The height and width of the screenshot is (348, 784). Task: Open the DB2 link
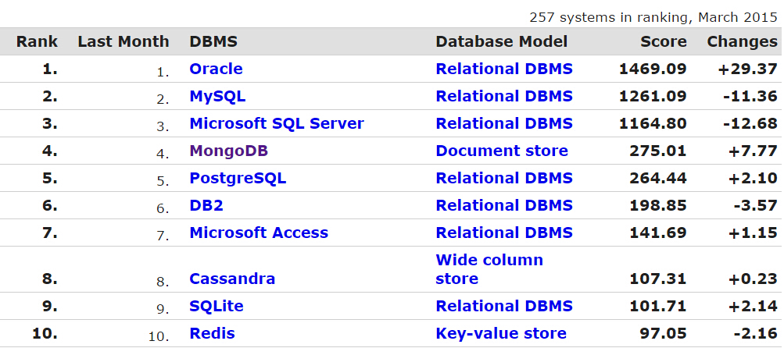[x=206, y=206]
